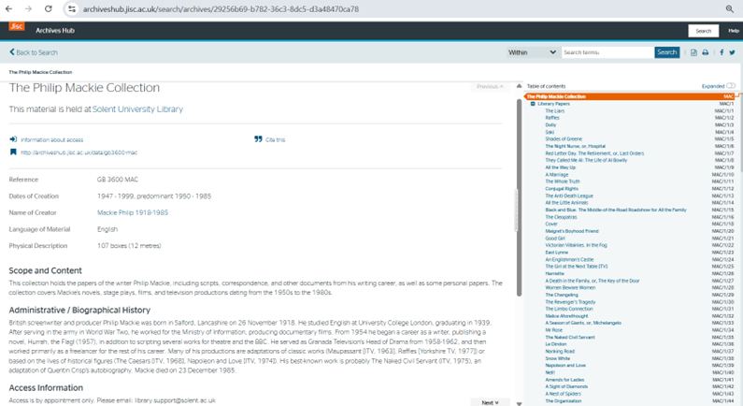Screen dimensions: 743x406
Task: Open East Lynne entry
Action: (x=556, y=253)
